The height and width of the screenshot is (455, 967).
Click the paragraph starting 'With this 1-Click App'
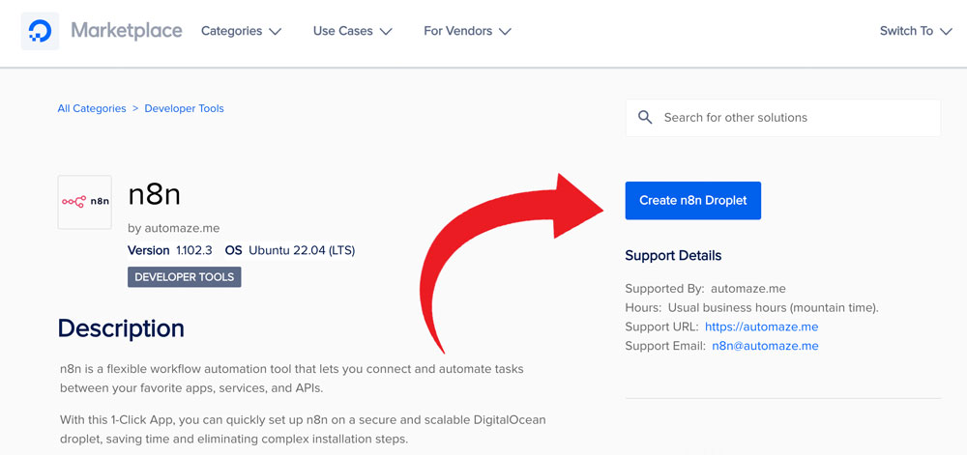point(303,430)
